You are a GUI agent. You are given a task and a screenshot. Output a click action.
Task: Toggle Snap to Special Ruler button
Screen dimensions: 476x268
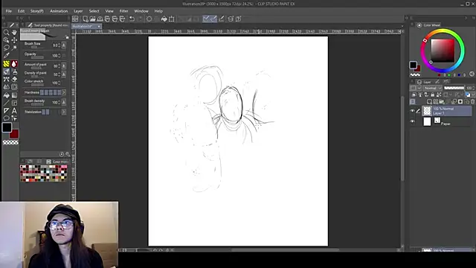pyautogui.click(x=213, y=19)
